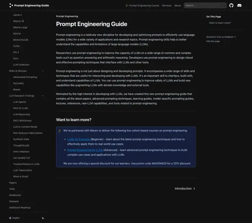Open the Discord server icon

click(x=239, y=6)
